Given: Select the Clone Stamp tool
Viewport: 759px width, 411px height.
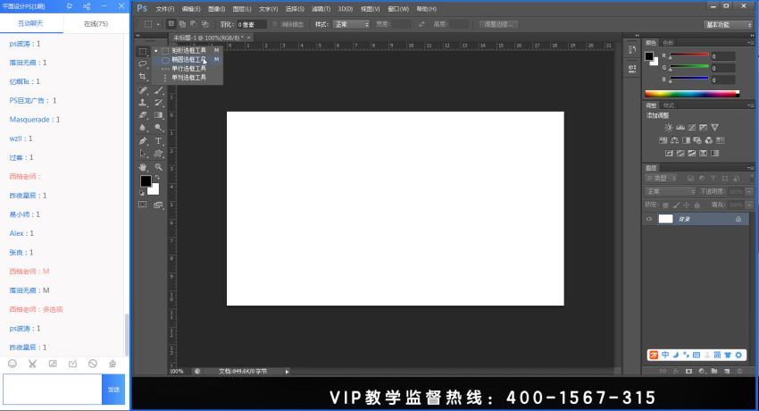Looking at the screenshot, I should click(x=142, y=103).
